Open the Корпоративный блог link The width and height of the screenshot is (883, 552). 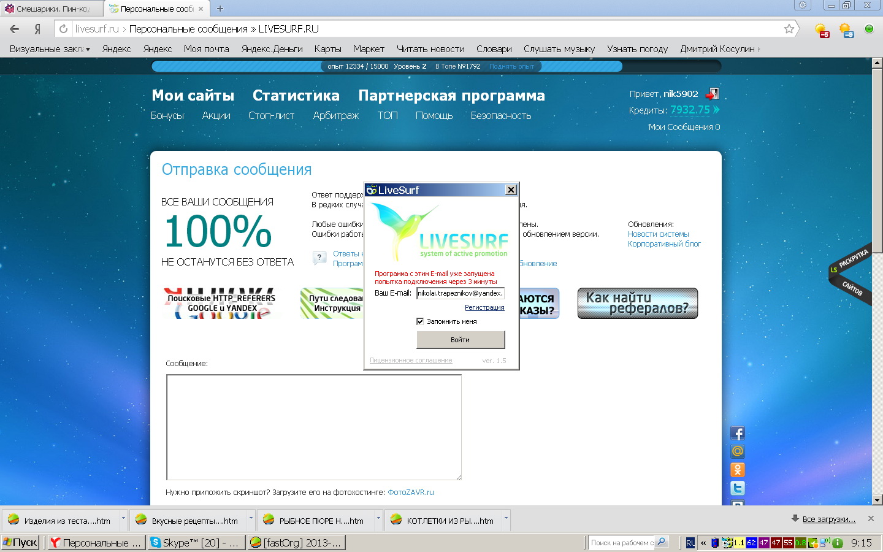point(664,243)
